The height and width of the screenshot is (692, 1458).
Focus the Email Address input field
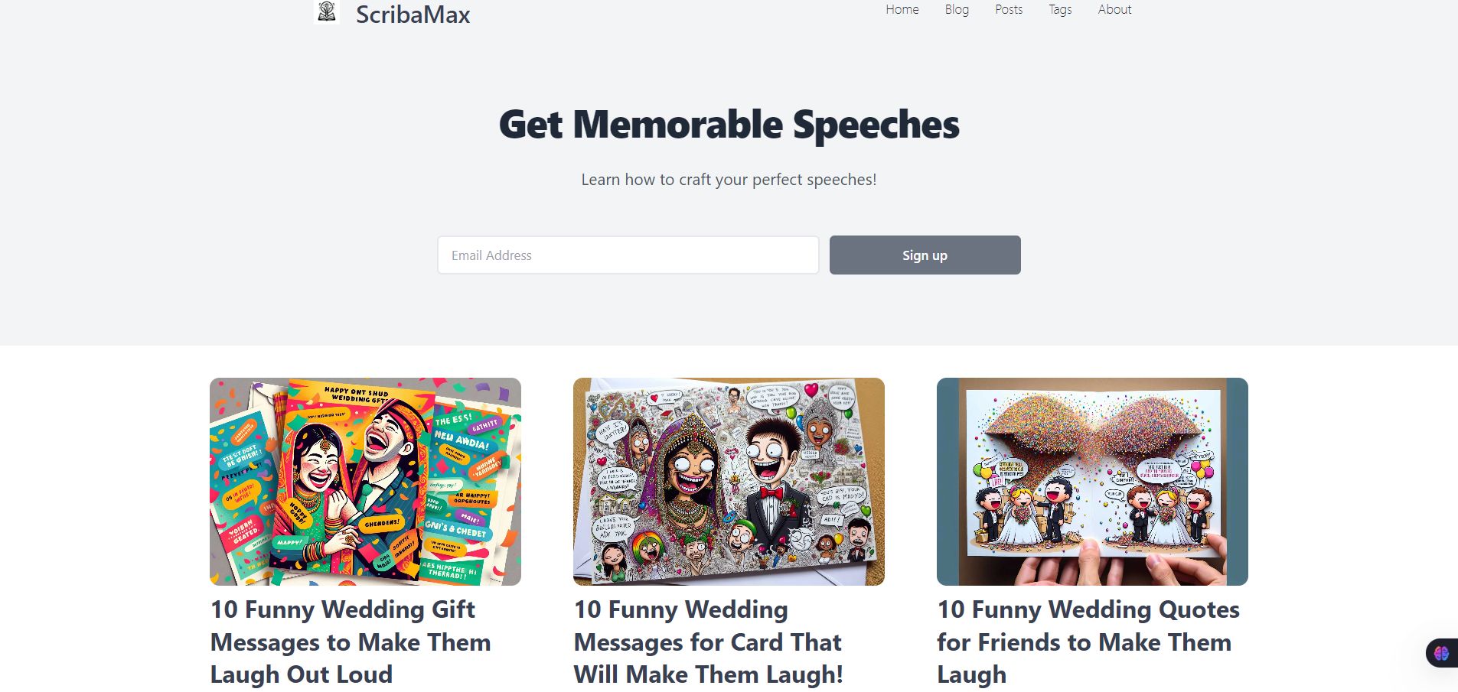(x=628, y=255)
